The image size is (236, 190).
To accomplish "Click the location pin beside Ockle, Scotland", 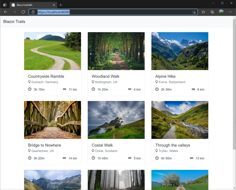I will click(93, 151).
